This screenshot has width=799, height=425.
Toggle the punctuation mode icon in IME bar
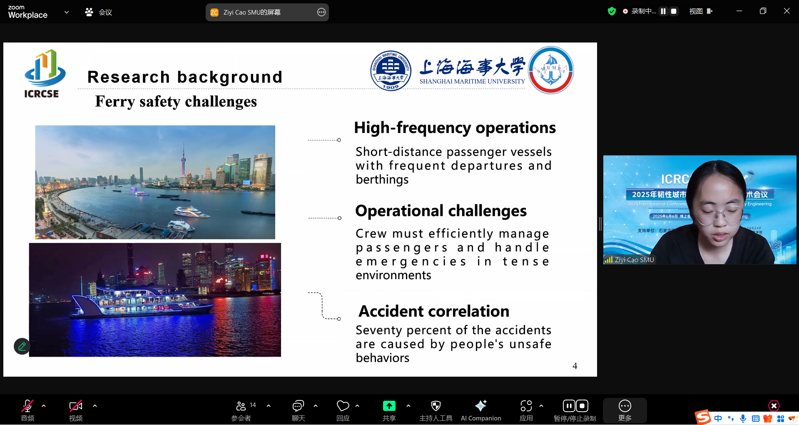731,418
